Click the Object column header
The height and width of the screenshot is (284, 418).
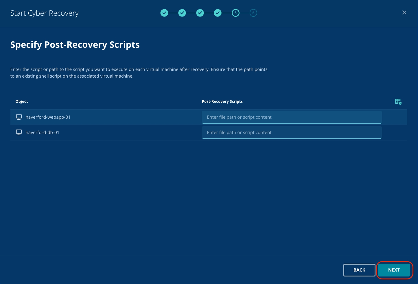[x=22, y=102]
